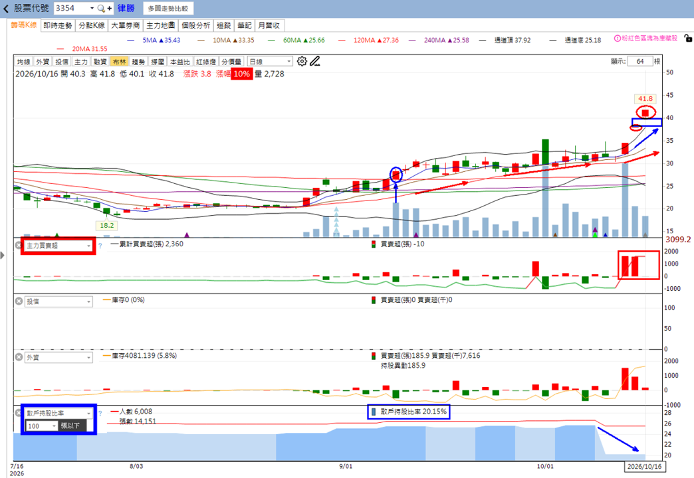
Task: Click the 顯示 bar count field
Action: pyautogui.click(x=640, y=62)
